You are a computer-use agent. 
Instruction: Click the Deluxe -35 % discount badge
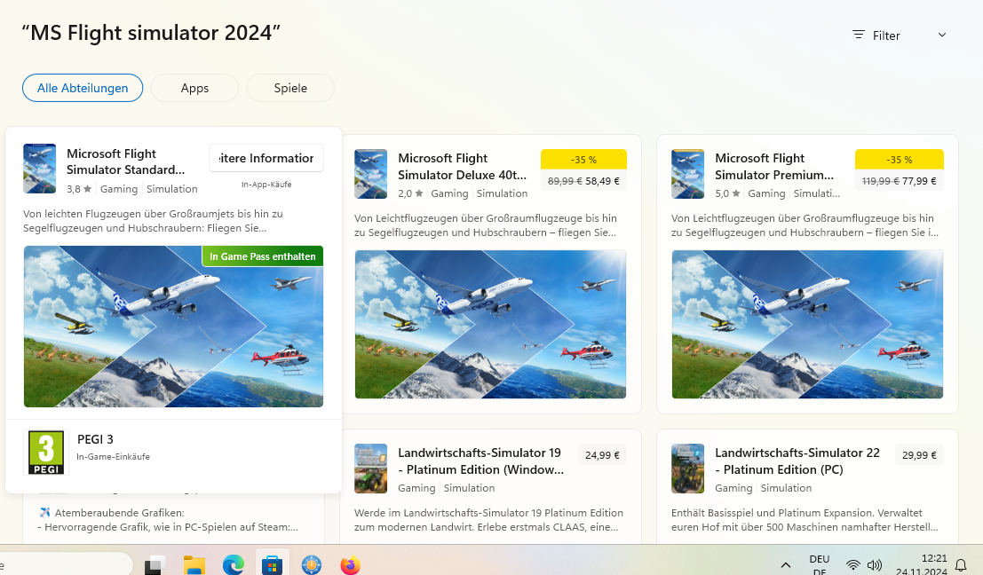pyautogui.click(x=583, y=159)
